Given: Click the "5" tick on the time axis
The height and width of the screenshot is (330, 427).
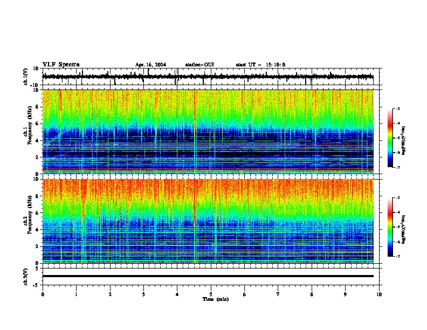Looking at the screenshot, I should [211, 294].
